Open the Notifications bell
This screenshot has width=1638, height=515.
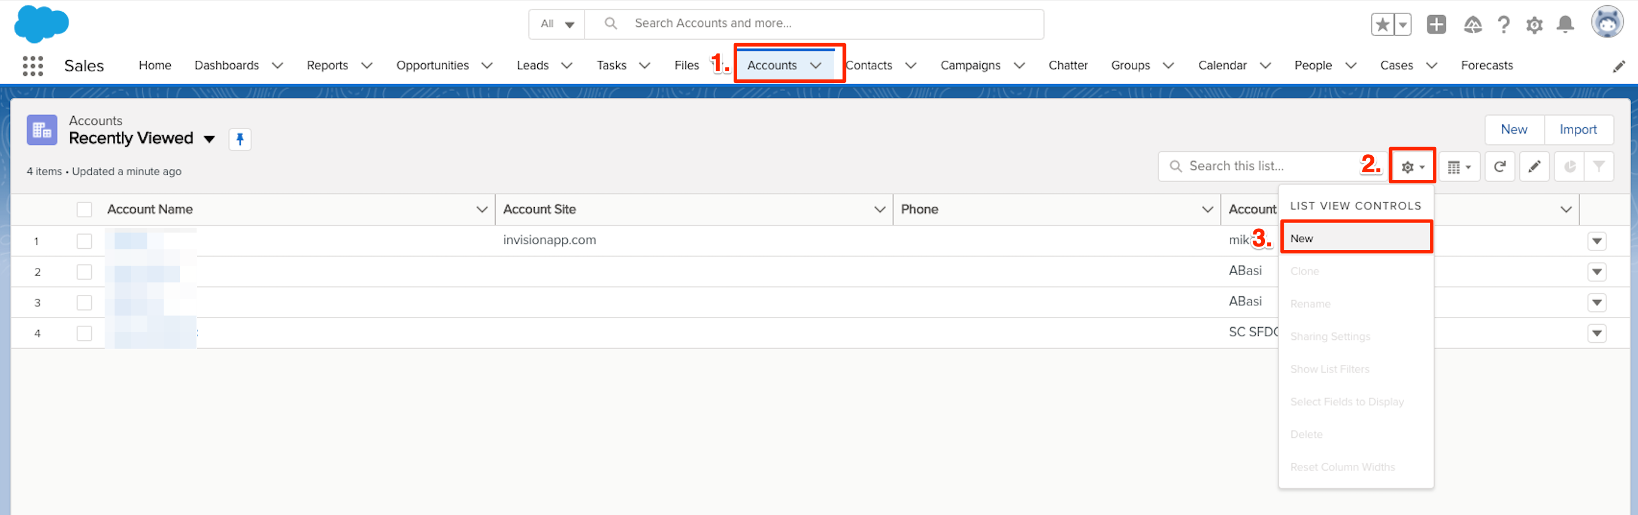coord(1565,25)
